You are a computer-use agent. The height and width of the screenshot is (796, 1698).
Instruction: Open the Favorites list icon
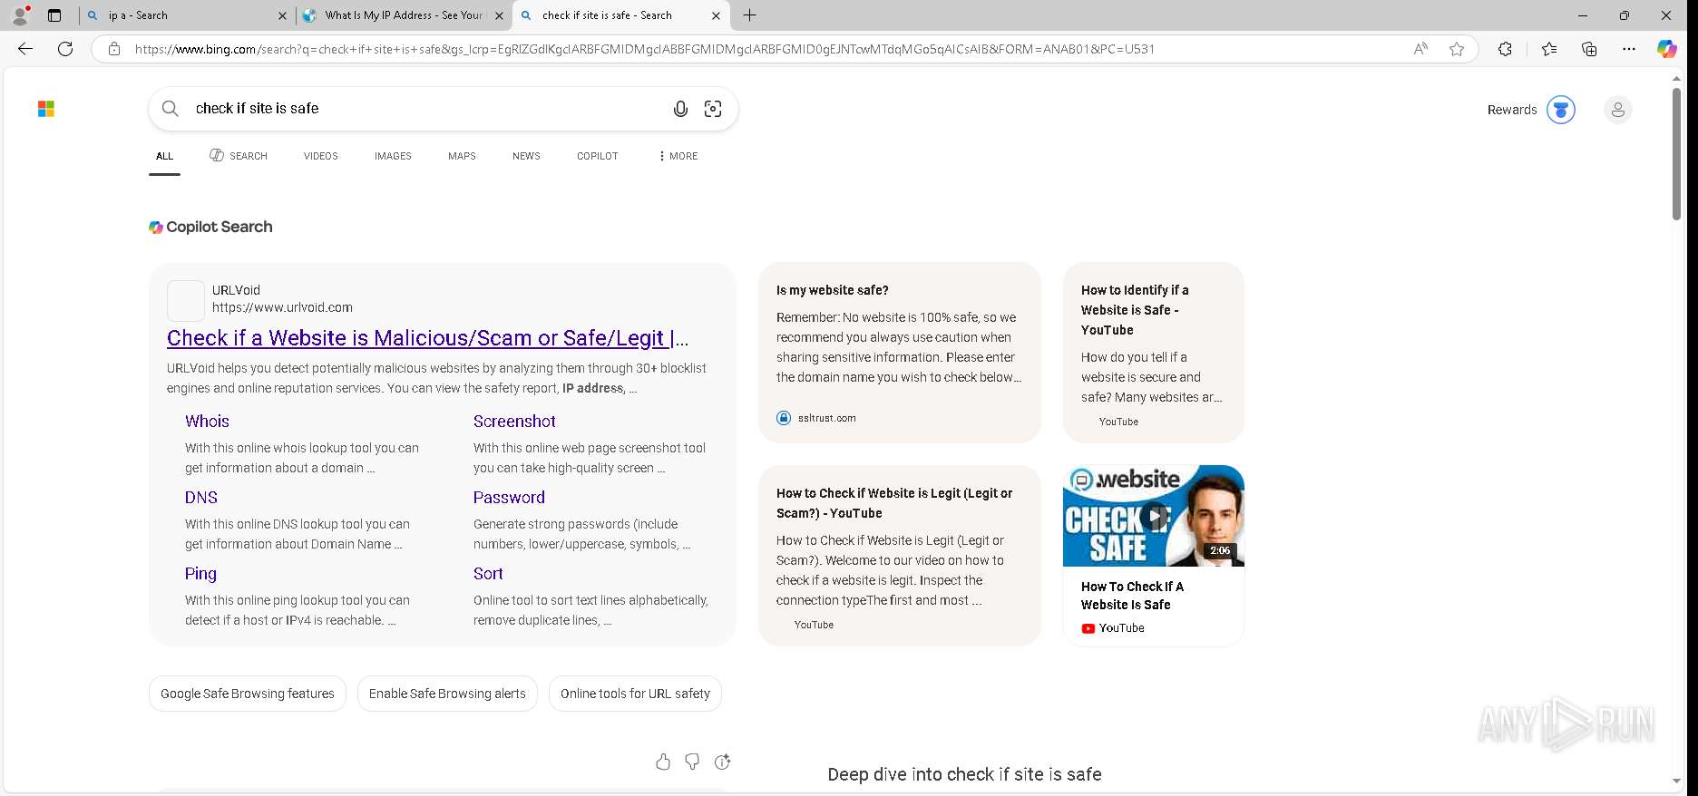click(1549, 49)
